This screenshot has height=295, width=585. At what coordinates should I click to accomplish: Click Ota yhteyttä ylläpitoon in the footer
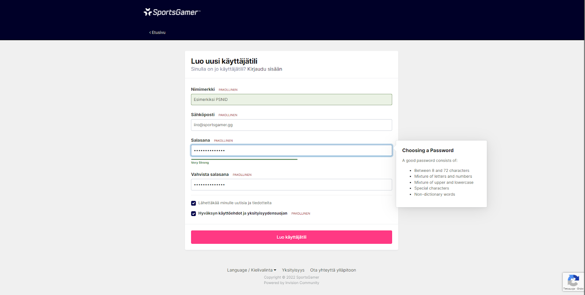333,270
